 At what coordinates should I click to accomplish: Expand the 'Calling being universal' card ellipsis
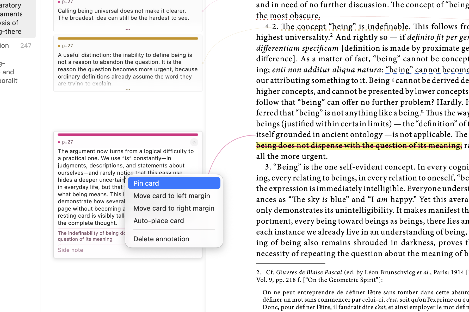[x=128, y=29]
